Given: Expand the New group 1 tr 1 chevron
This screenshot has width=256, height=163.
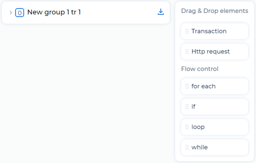Looking at the screenshot, I should pyautogui.click(x=11, y=12).
